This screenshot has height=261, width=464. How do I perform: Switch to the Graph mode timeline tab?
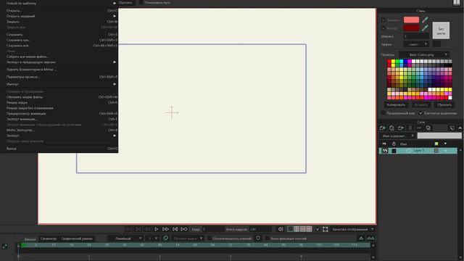click(x=77, y=239)
